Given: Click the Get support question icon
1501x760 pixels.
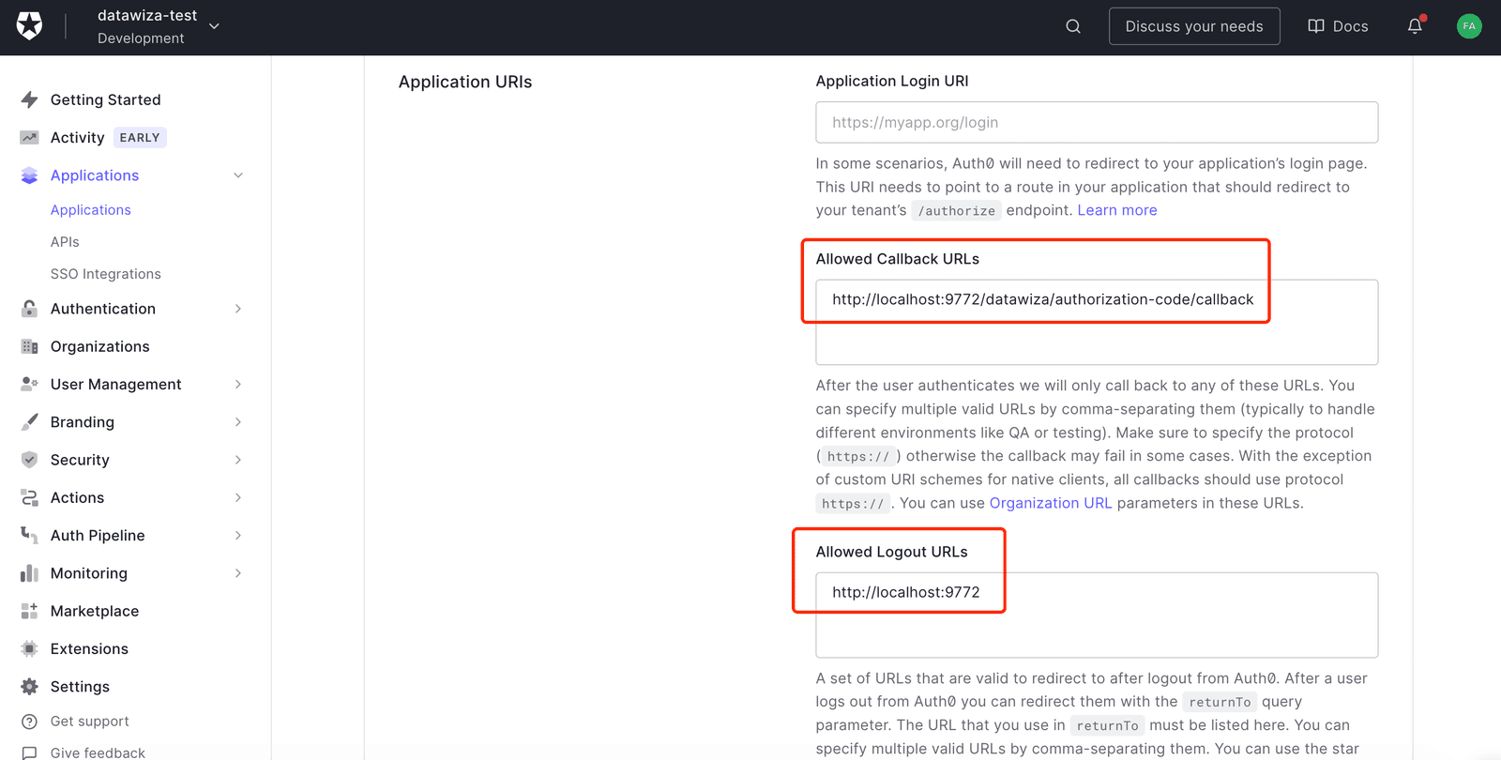Looking at the screenshot, I should [x=30, y=722].
